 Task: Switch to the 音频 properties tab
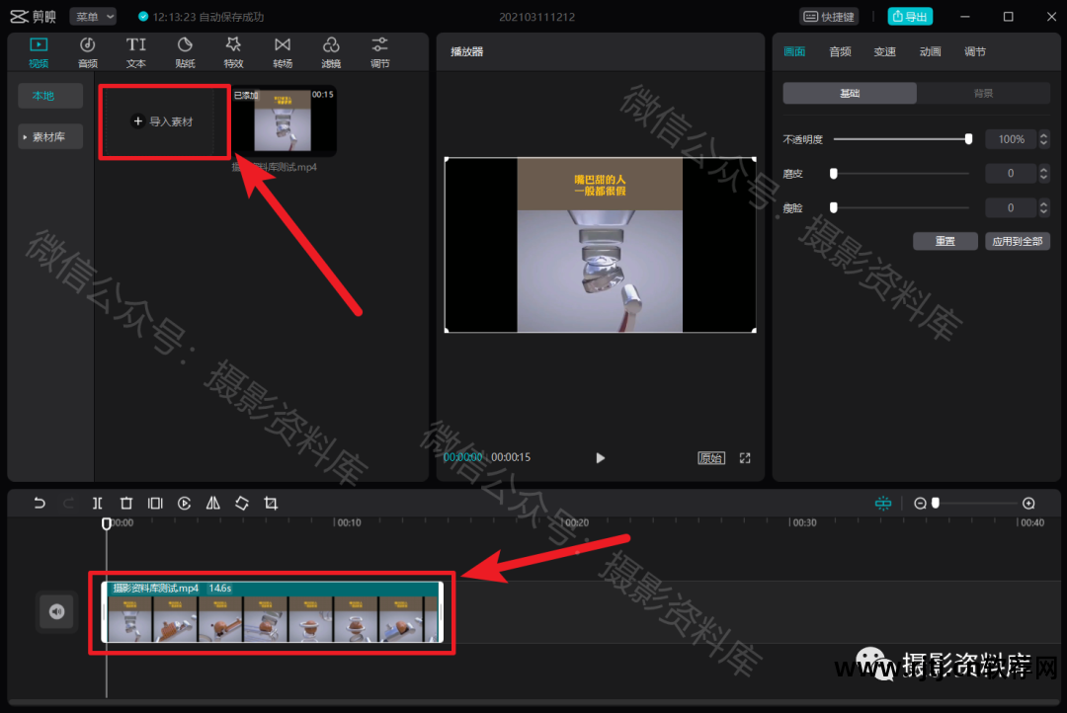(840, 51)
